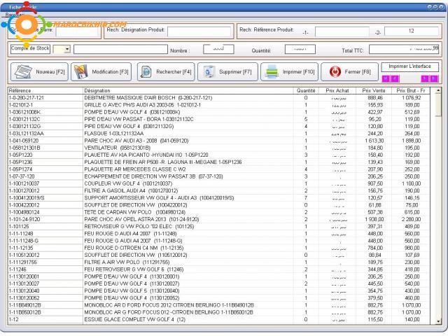
Task: Click the Prix Vente column header
Action: tap(374, 90)
